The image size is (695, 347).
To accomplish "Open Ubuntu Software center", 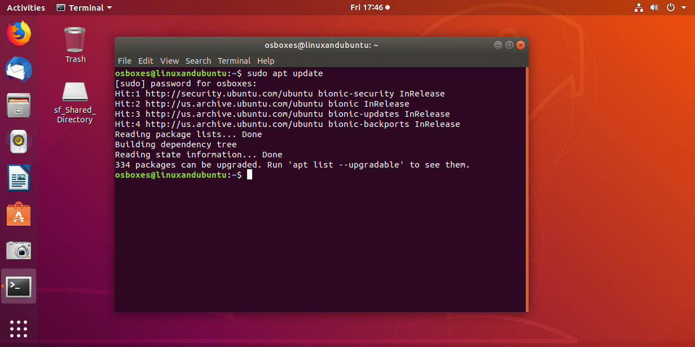I will (x=19, y=214).
